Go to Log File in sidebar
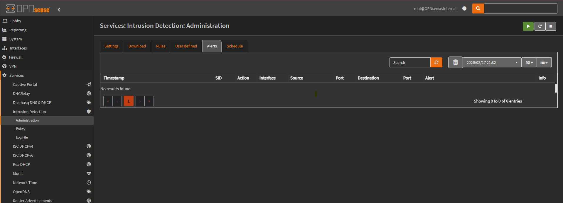The width and height of the screenshot is (563, 203). pos(22,137)
